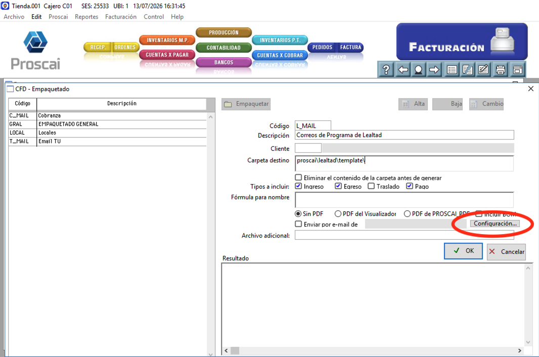Click the Cambio button

[486, 104]
